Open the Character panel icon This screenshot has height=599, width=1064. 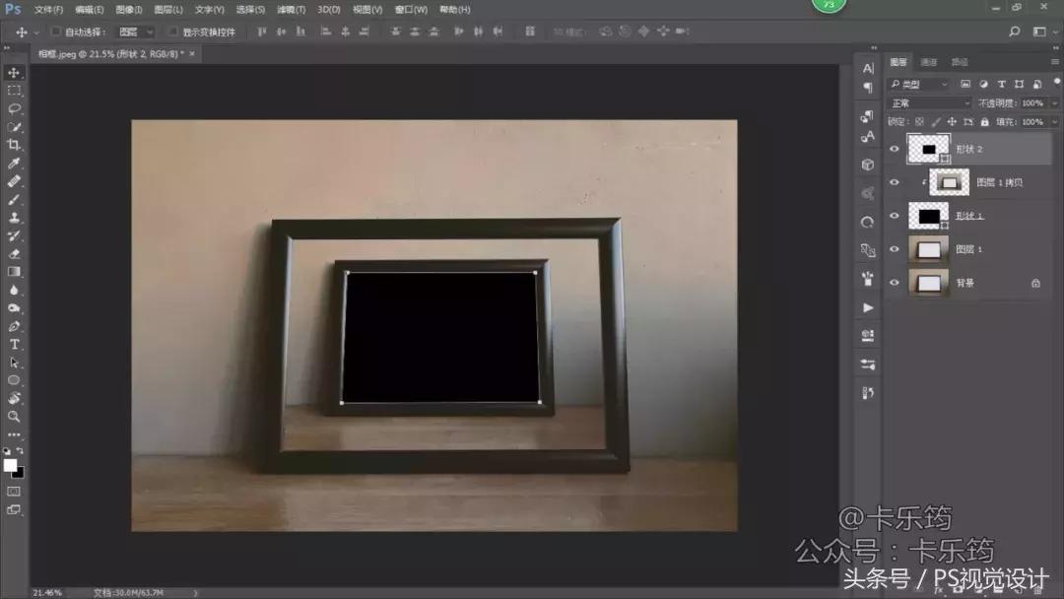pos(868,68)
